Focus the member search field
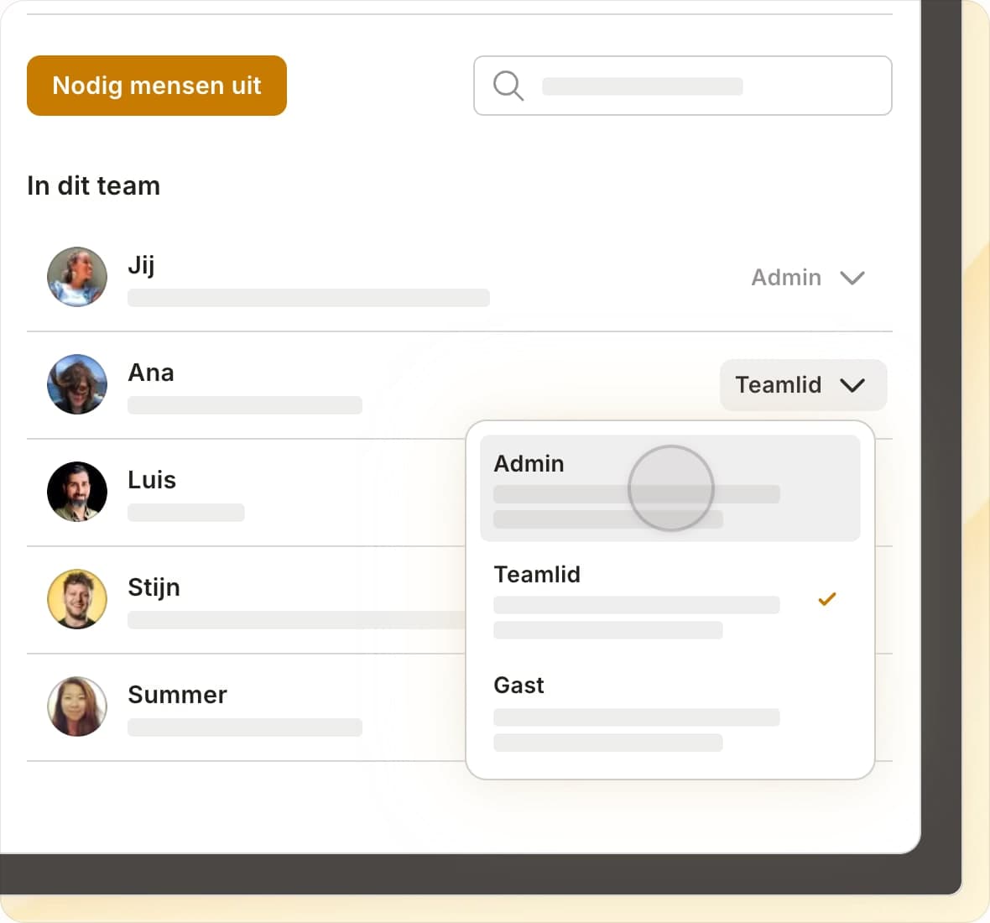This screenshot has width=990, height=923. pos(683,86)
